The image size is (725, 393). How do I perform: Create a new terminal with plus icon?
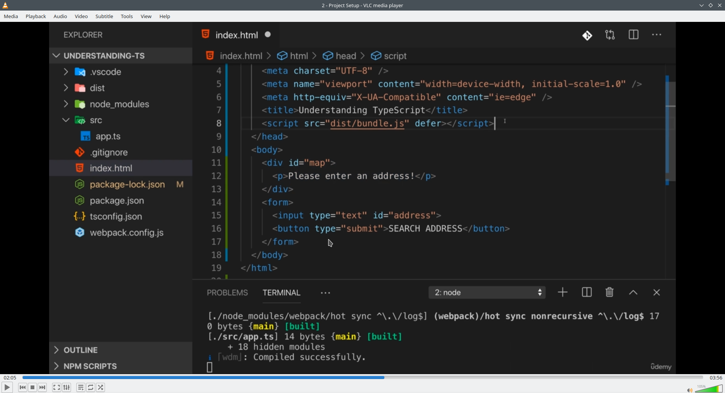563,292
